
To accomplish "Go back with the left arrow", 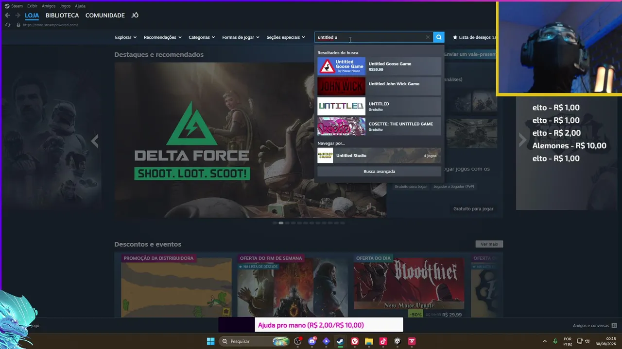I will click(7, 16).
